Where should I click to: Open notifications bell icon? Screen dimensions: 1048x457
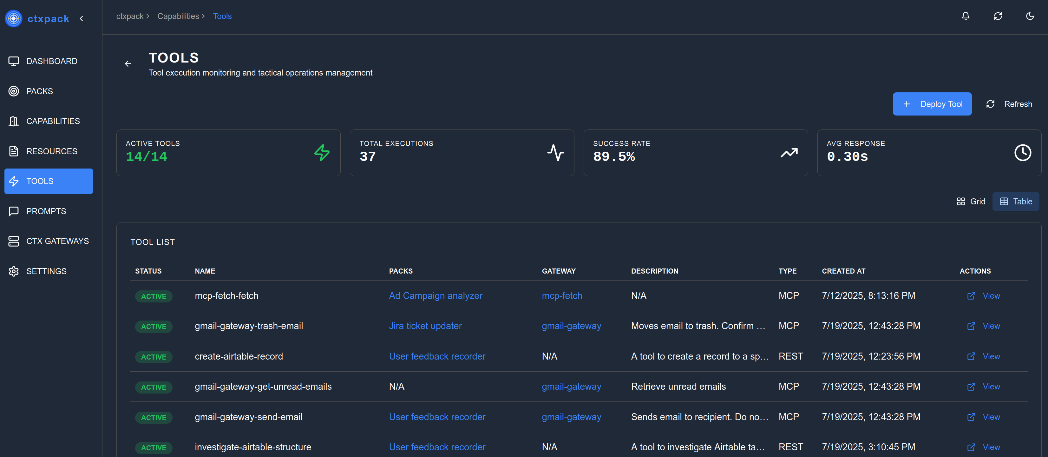(966, 16)
